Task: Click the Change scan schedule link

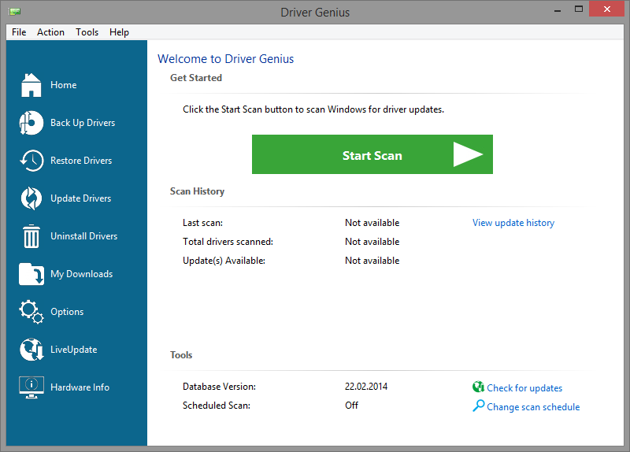Action: [533, 407]
